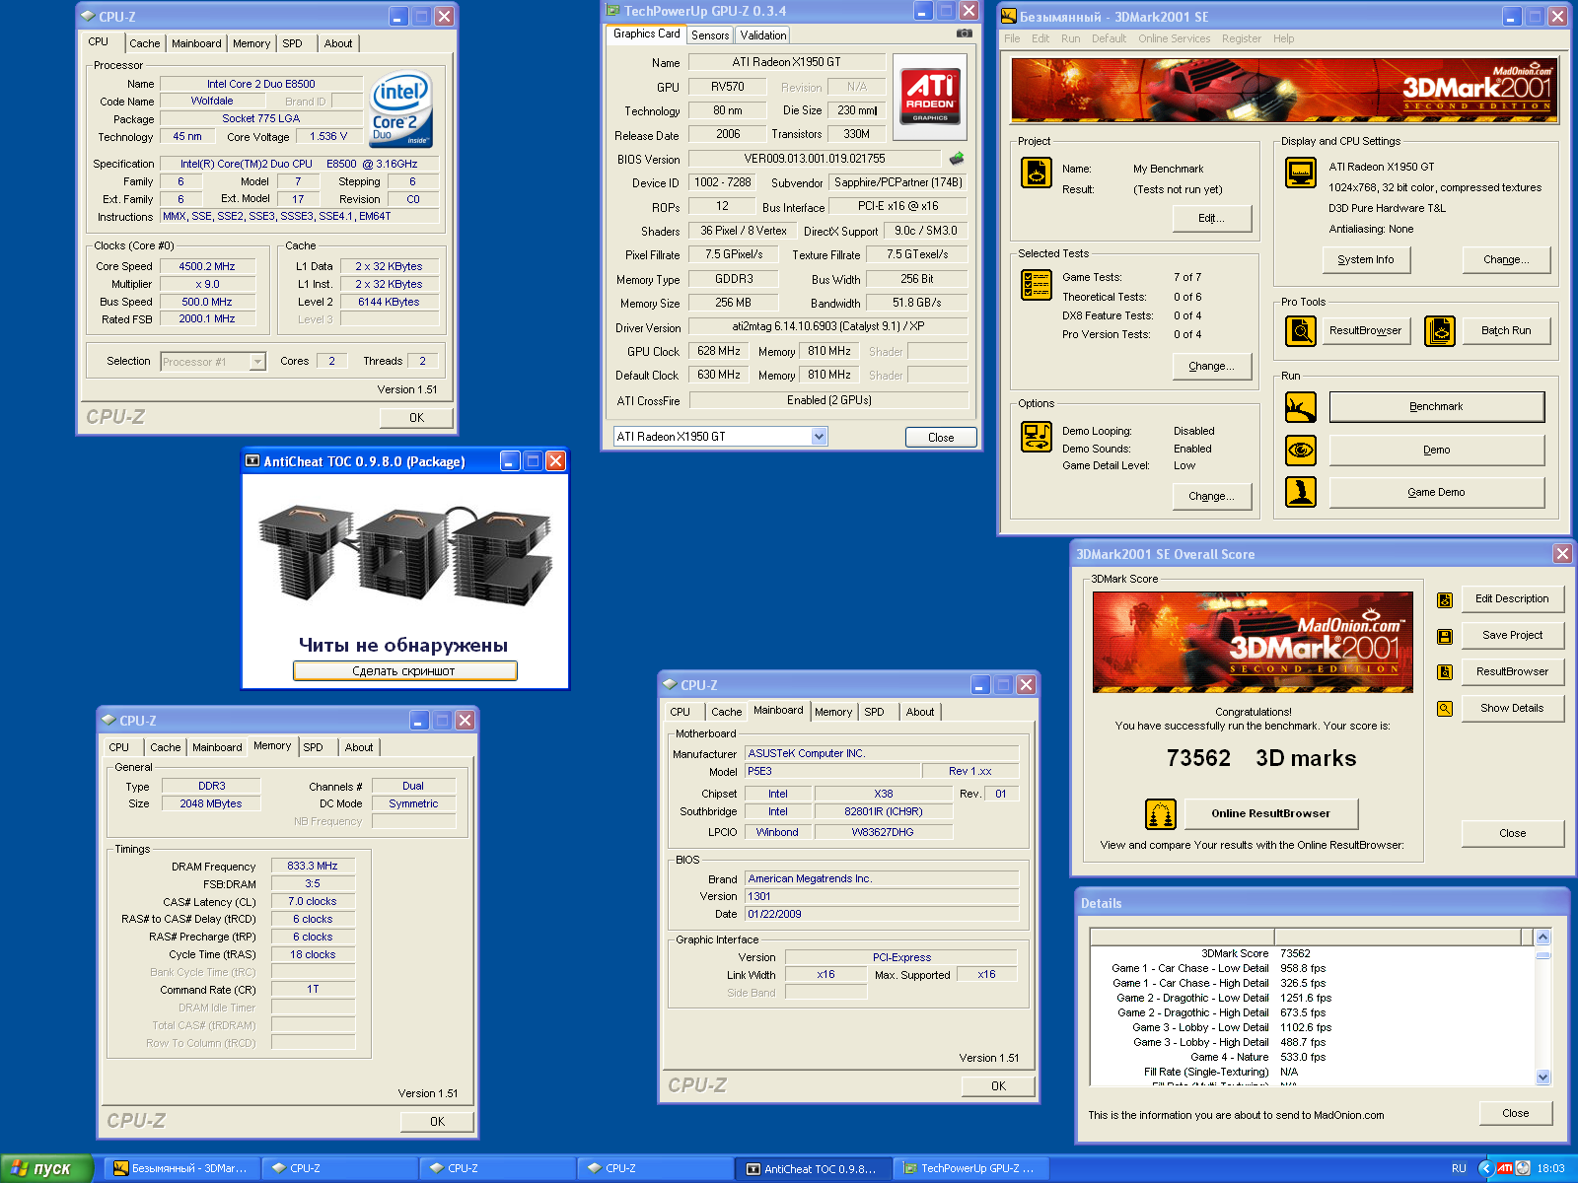Click the AntiCheat stacked servers image
The width and height of the screenshot is (1578, 1183).
click(x=405, y=554)
